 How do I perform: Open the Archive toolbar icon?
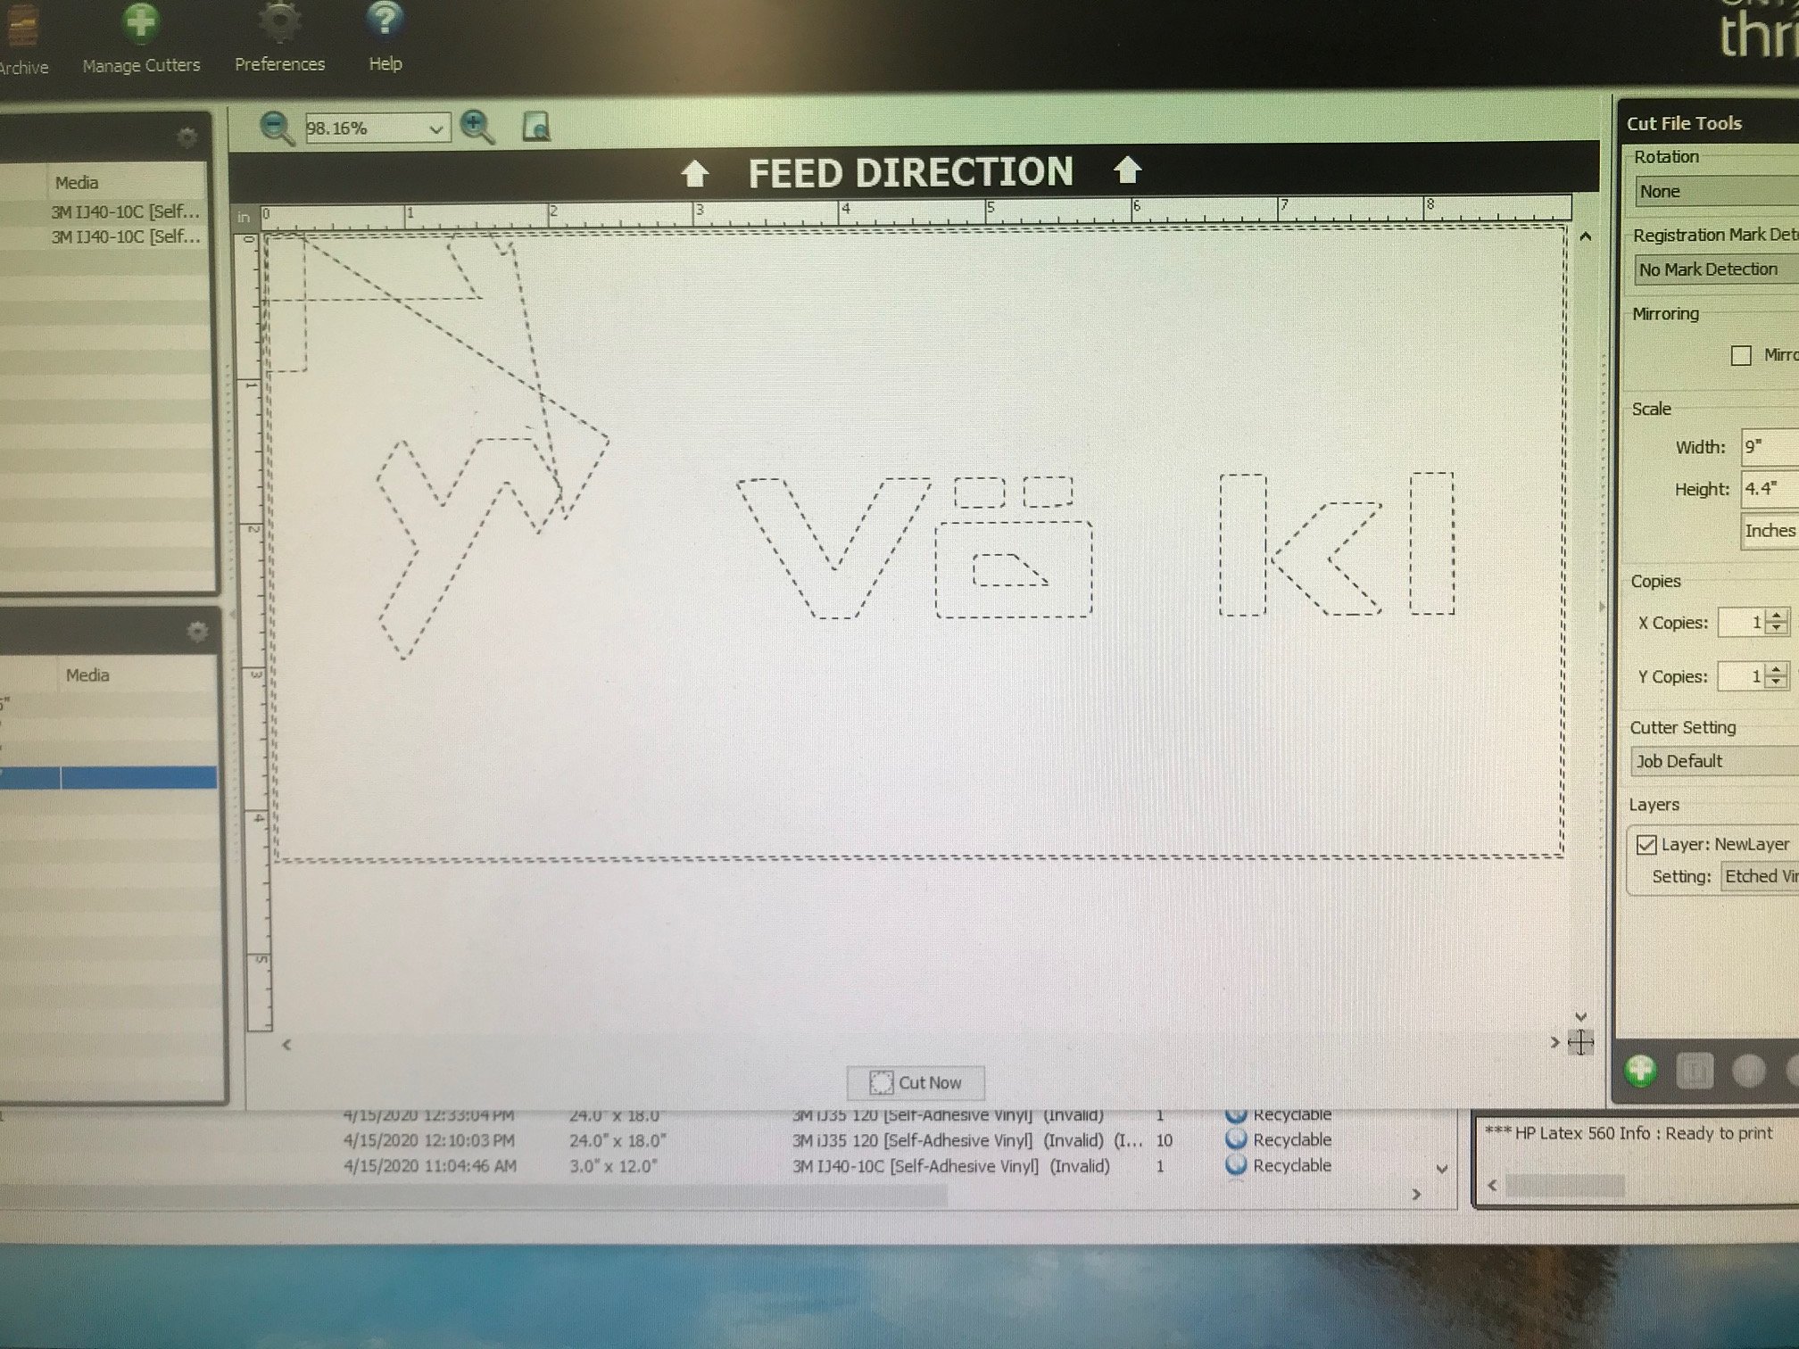pos(21,27)
